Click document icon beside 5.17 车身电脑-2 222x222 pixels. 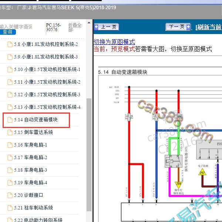point(10,158)
